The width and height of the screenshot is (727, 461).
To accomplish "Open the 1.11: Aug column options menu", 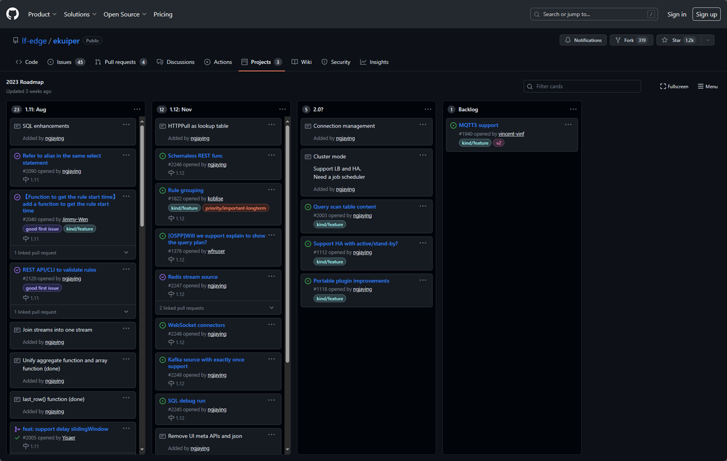I will [137, 109].
